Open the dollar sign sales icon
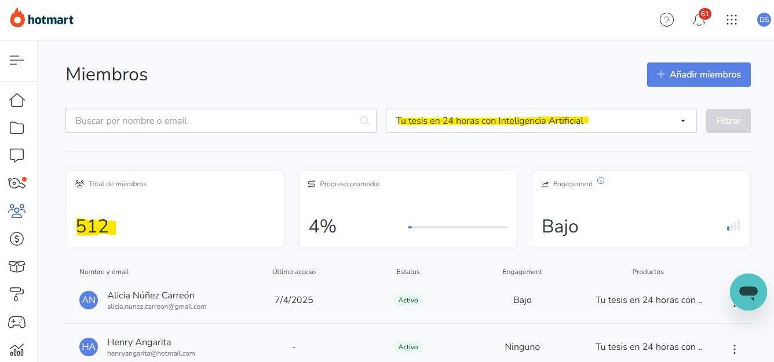774x362 pixels. (17, 238)
